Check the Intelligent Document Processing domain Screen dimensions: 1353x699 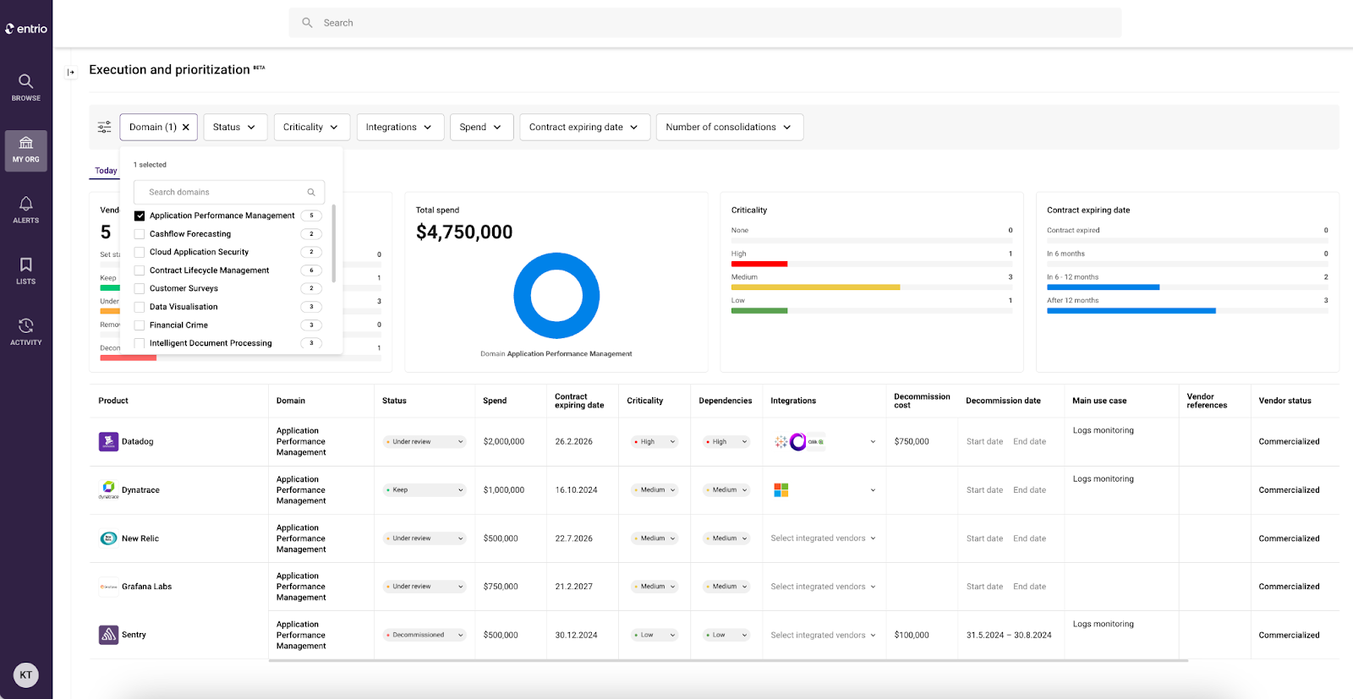[140, 343]
